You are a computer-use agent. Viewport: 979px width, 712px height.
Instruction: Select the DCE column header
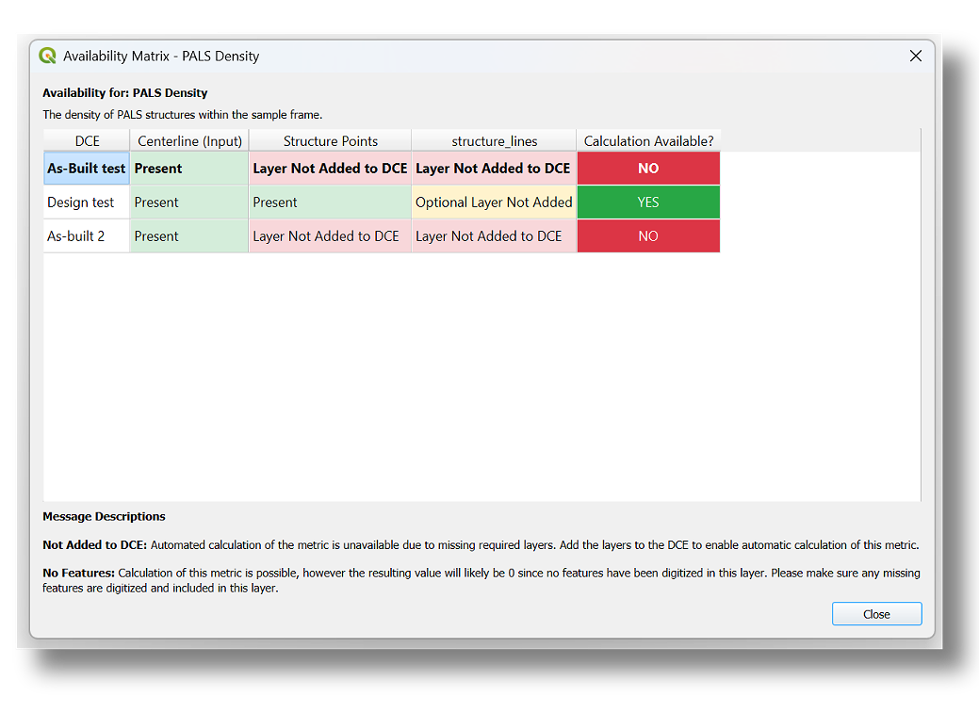point(87,141)
